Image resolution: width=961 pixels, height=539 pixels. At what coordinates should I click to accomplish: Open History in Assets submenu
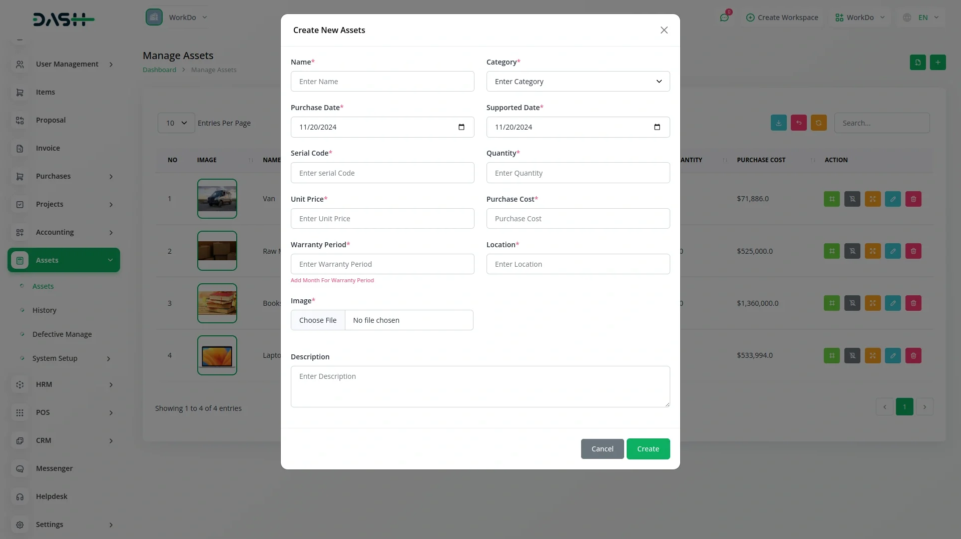(44, 310)
